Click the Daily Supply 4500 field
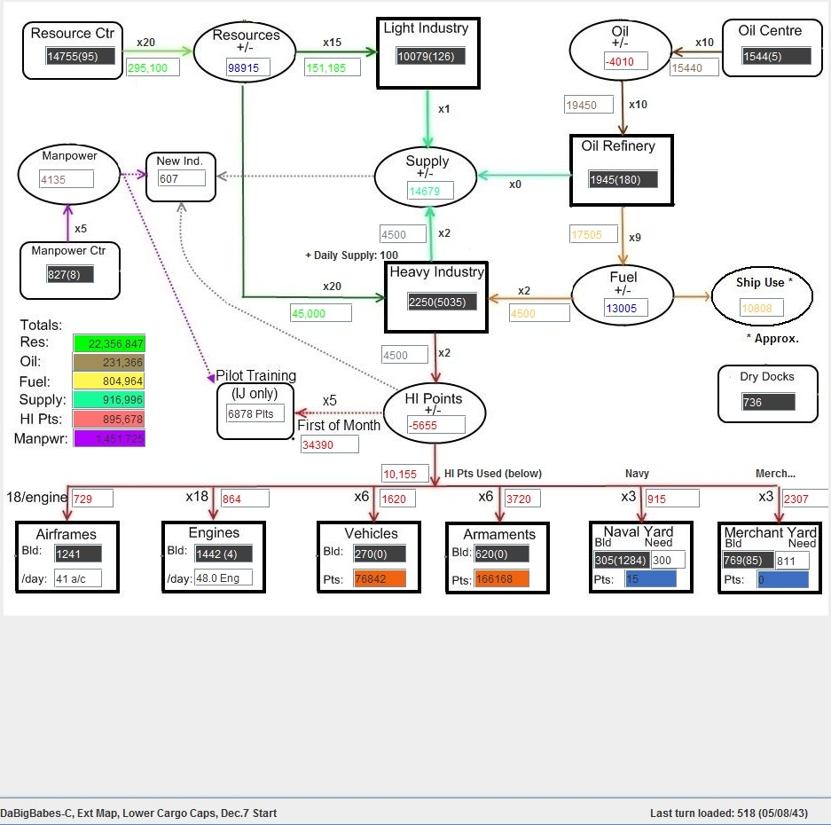 (x=403, y=233)
